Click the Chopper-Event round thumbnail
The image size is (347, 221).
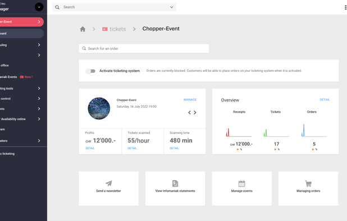coord(99,108)
